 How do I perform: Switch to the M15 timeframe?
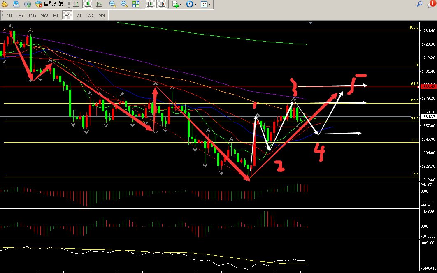coord(33,15)
